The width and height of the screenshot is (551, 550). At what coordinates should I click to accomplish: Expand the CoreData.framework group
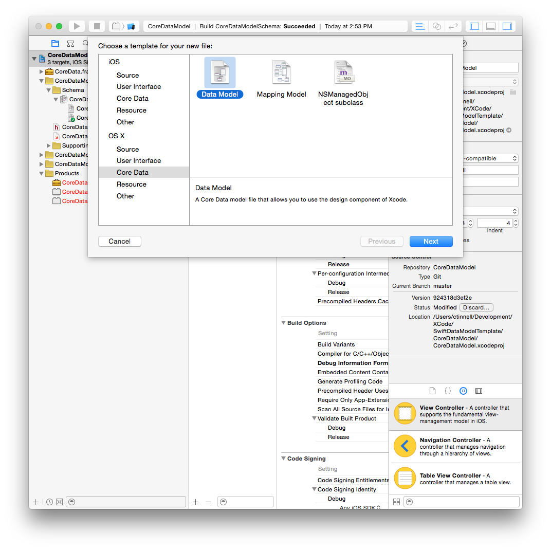[41, 71]
